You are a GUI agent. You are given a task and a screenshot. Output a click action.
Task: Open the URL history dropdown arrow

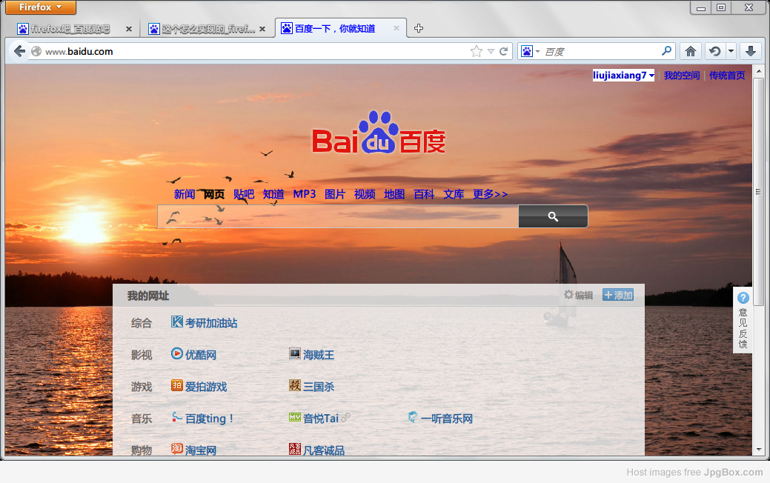click(x=490, y=51)
